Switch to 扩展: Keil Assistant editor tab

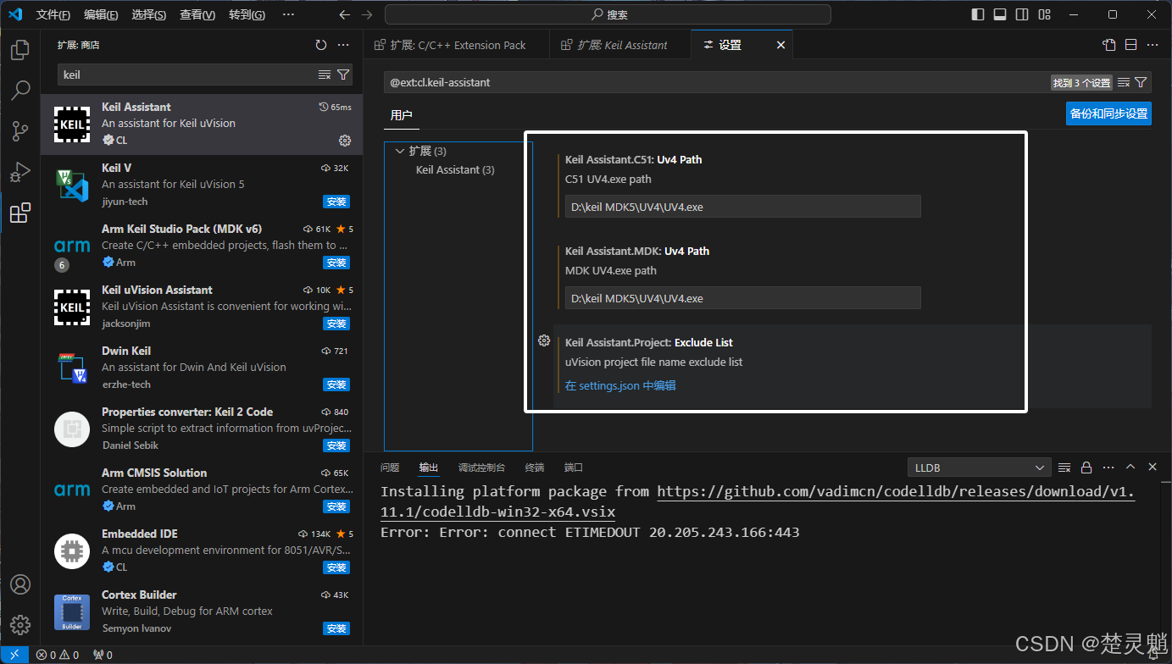[x=620, y=45]
